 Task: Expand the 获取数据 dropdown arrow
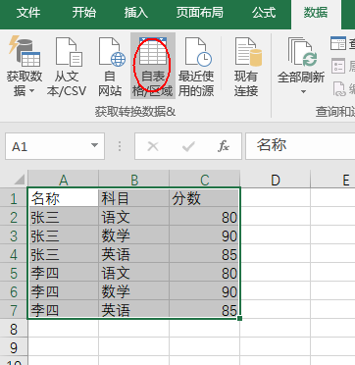click(31, 90)
